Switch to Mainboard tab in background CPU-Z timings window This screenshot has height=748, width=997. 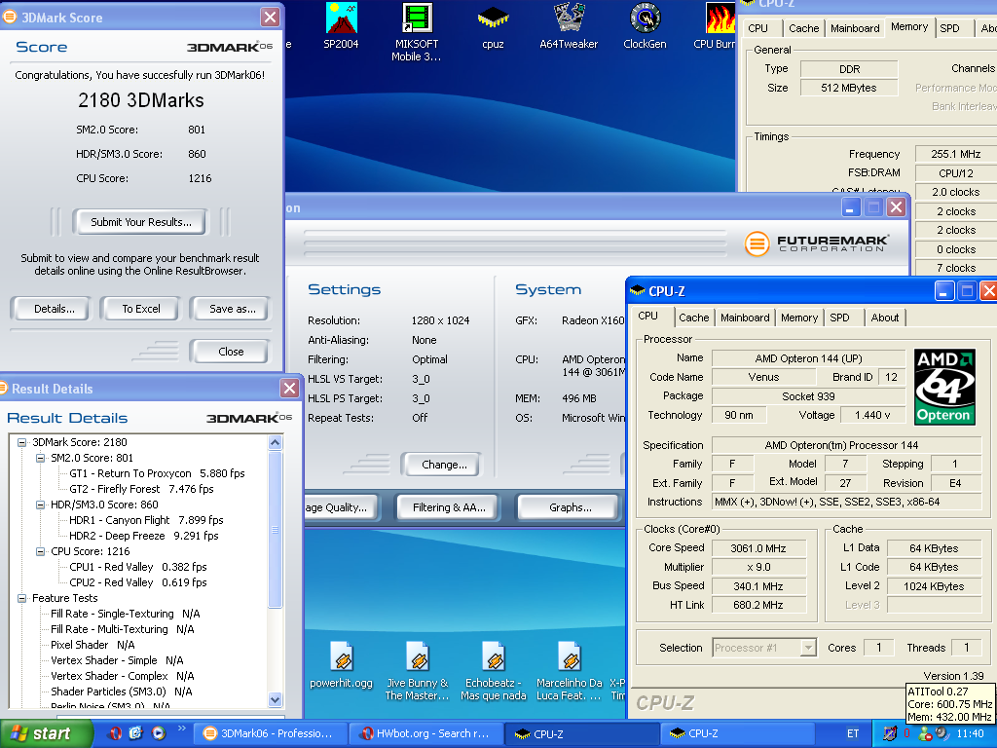point(855,28)
